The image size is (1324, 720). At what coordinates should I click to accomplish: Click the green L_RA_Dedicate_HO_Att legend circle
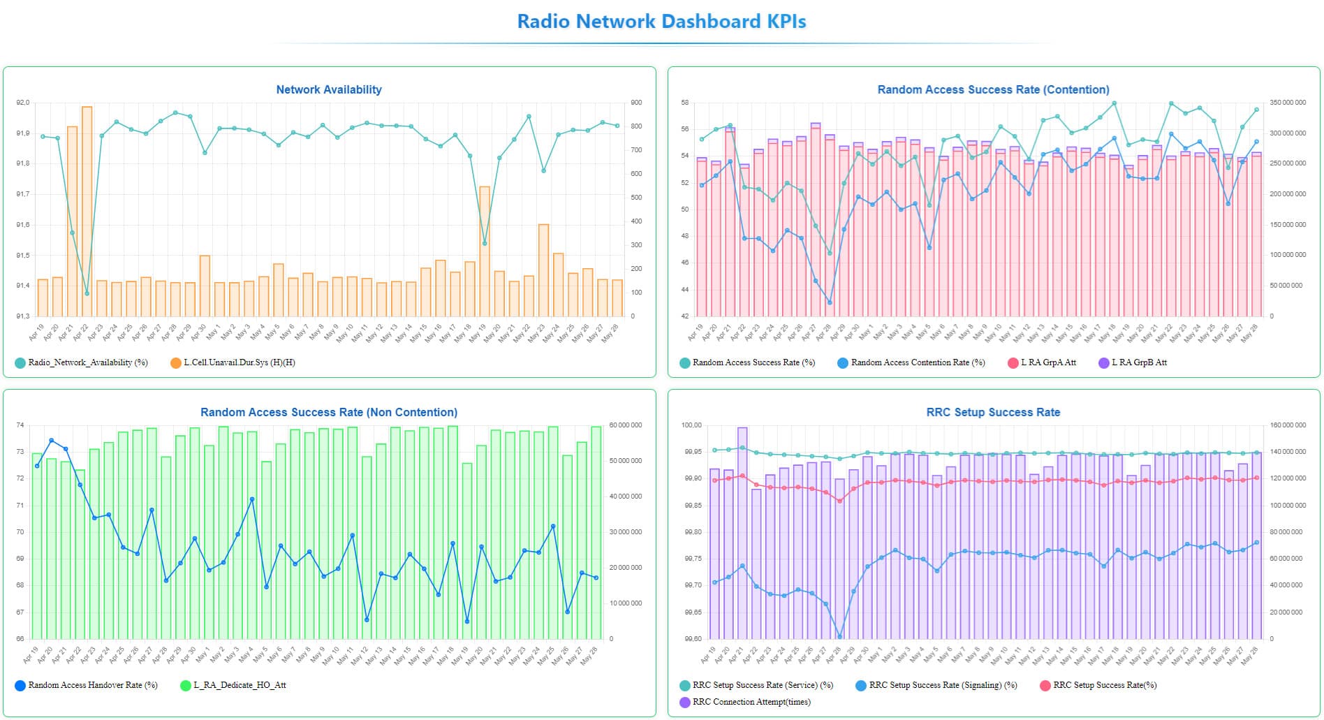coord(186,686)
